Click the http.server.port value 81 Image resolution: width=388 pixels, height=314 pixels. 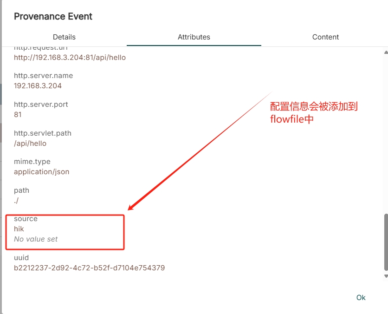(x=18, y=115)
